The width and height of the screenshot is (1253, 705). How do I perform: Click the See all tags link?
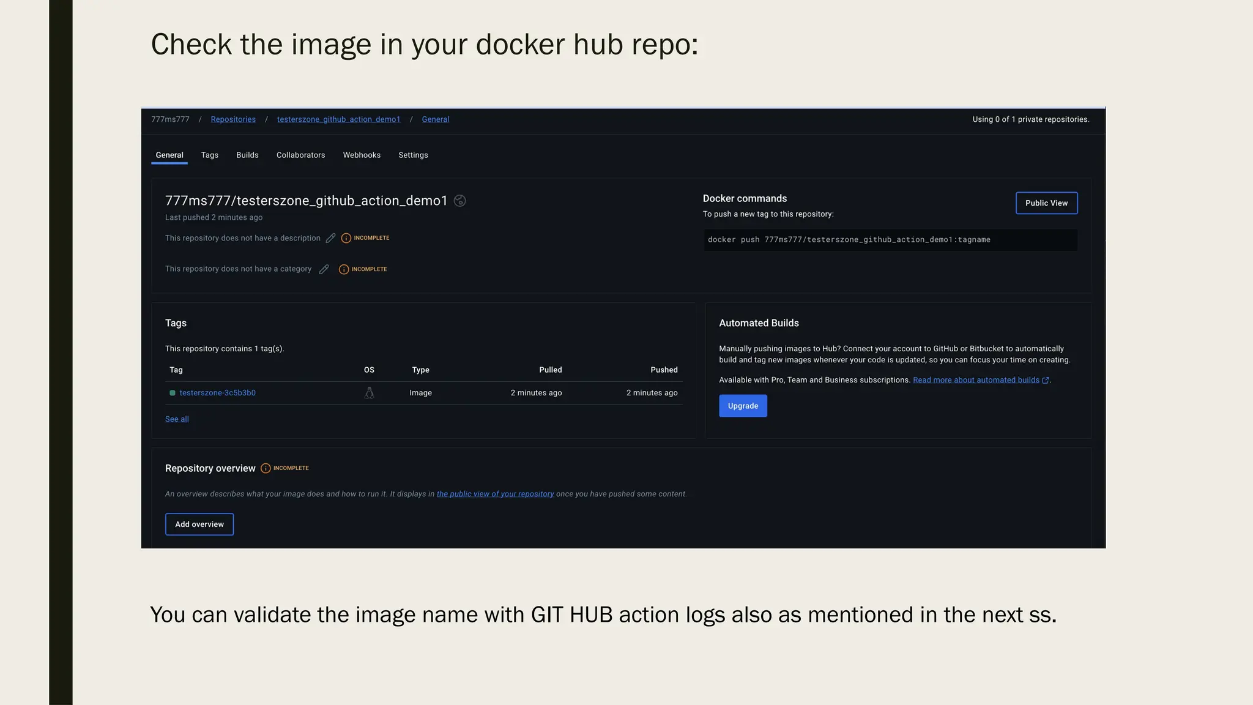click(x=177, y=419)
